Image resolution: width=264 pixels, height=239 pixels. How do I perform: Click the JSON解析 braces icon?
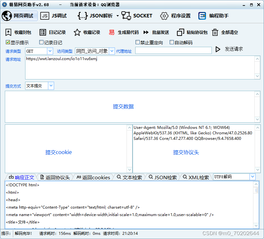tap(82, 16)
